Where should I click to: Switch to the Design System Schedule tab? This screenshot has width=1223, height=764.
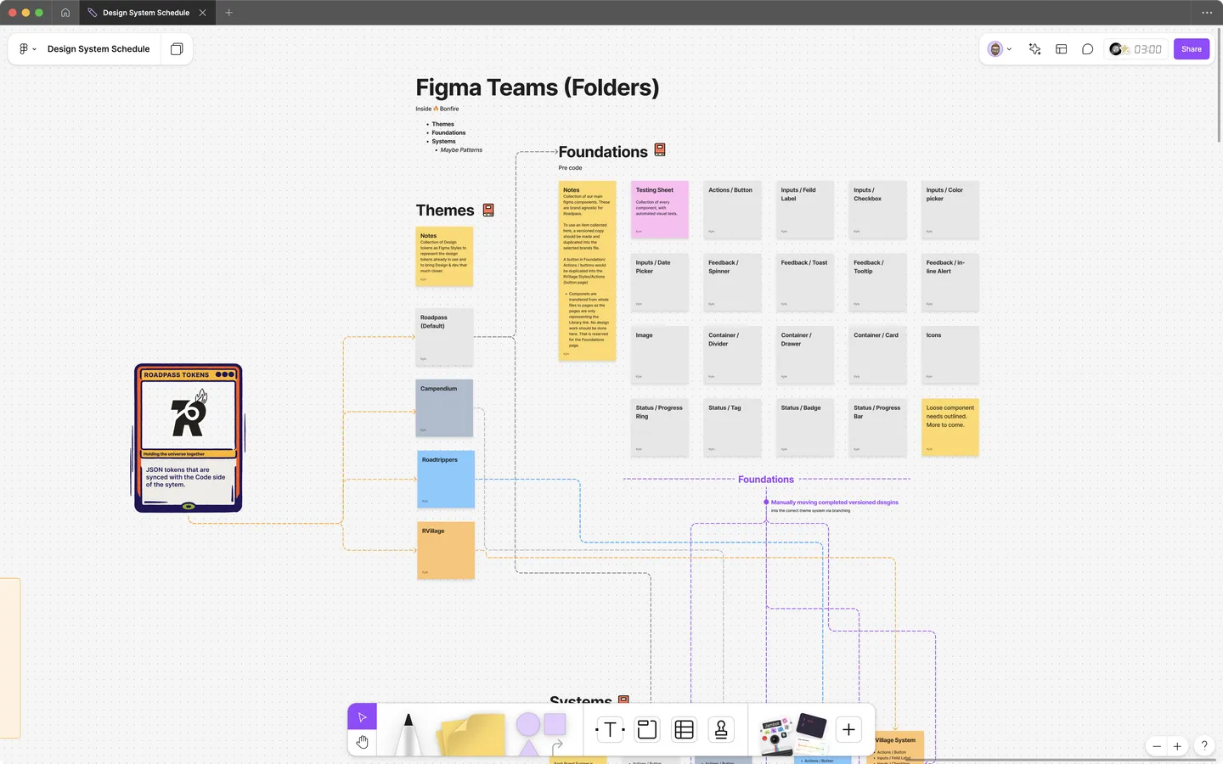coord(145,13)
